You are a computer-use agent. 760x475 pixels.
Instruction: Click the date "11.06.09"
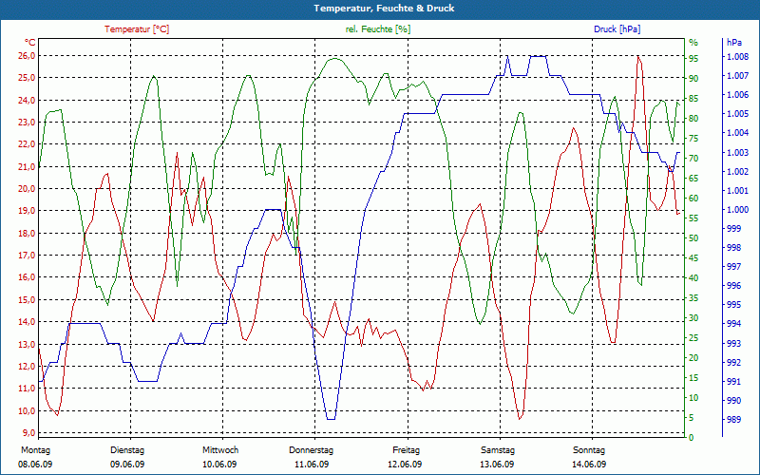click(312, 465)
